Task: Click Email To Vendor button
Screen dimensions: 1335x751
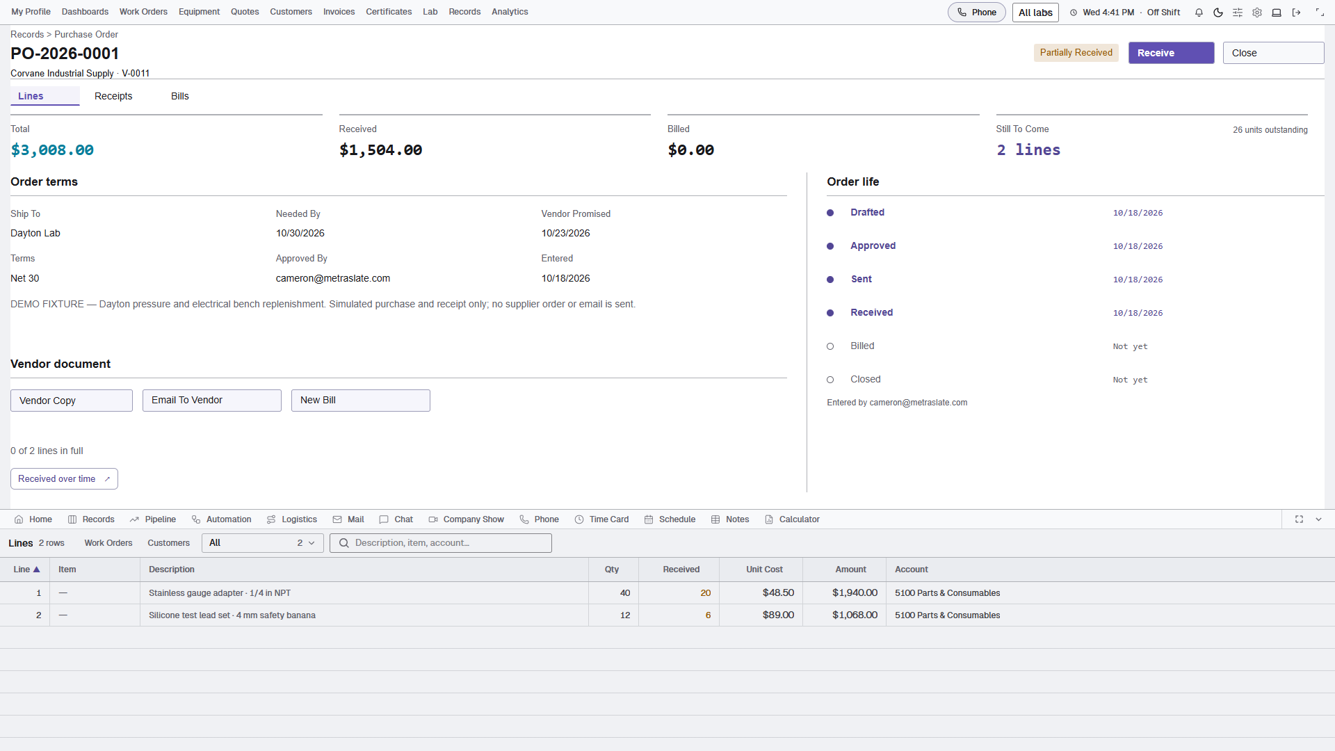Action: tap(212, 401)
